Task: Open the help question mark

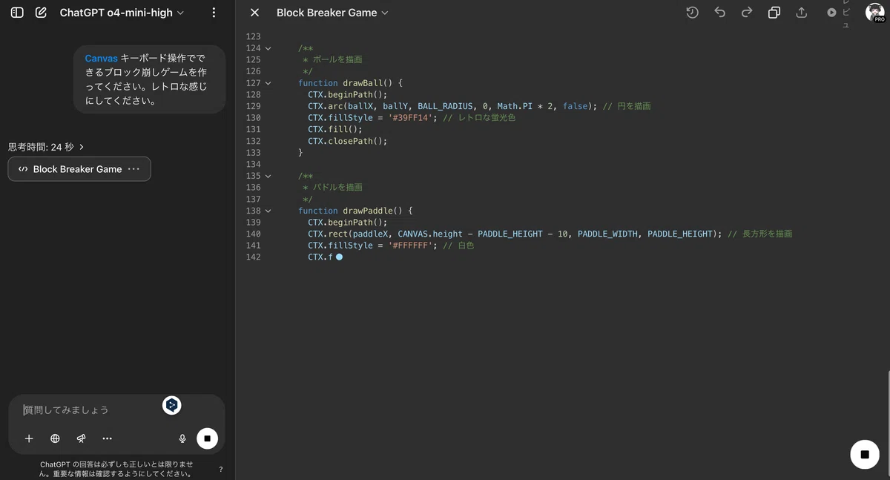Action: pos(220,470)
